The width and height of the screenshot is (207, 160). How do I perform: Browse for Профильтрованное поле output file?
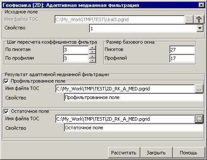point(199,89)
